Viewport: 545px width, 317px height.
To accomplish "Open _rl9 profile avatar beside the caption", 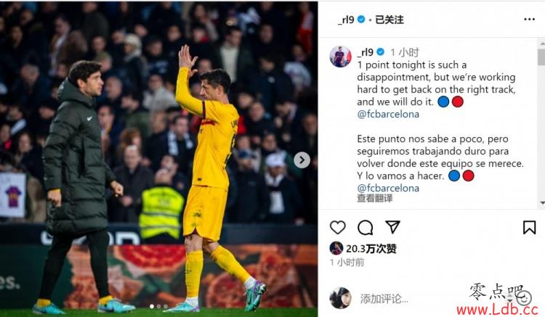I will 341,56.
